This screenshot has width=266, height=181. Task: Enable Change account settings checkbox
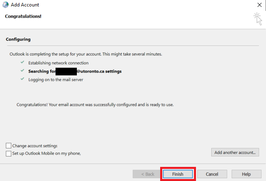click(8, 146)
